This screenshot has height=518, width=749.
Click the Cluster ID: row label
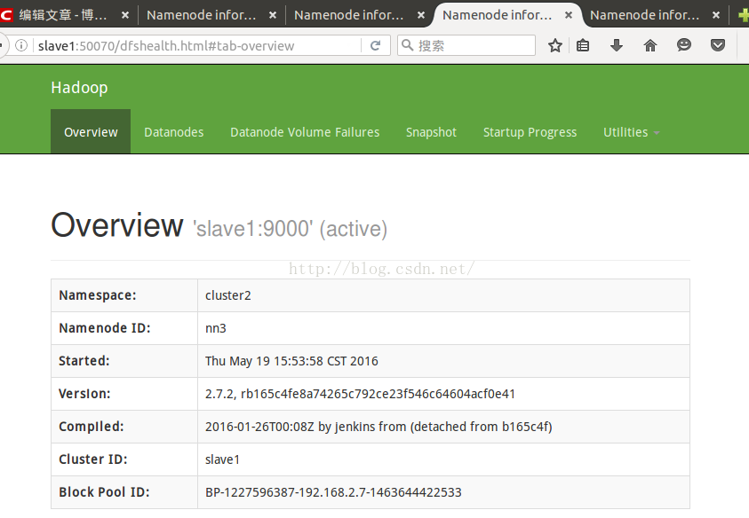(x=93, y=459)
